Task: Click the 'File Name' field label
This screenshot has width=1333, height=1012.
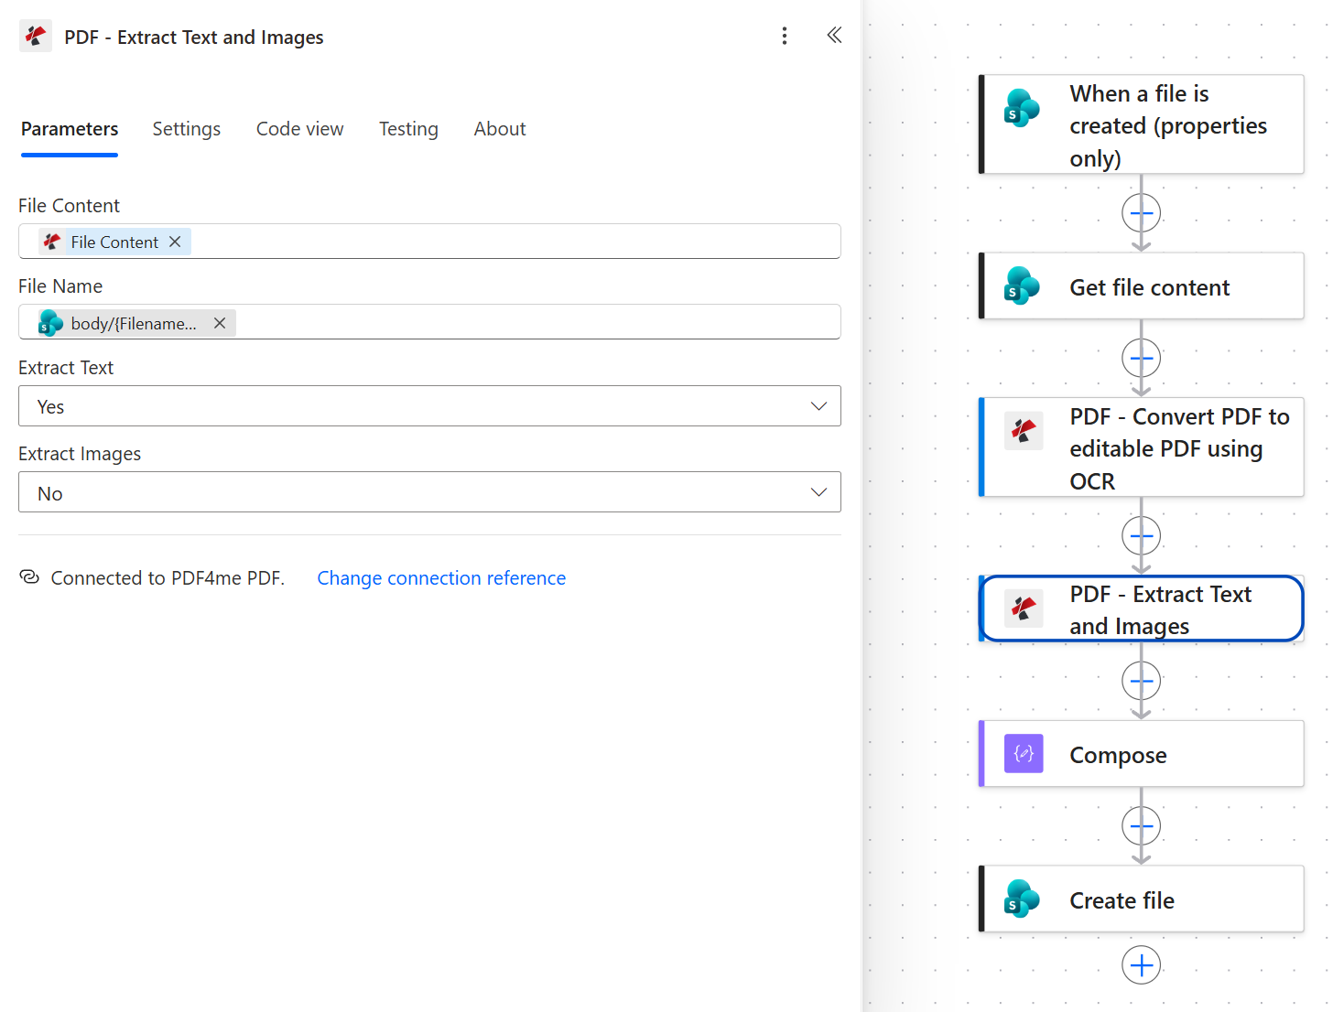Action: [x=60, y=286]
